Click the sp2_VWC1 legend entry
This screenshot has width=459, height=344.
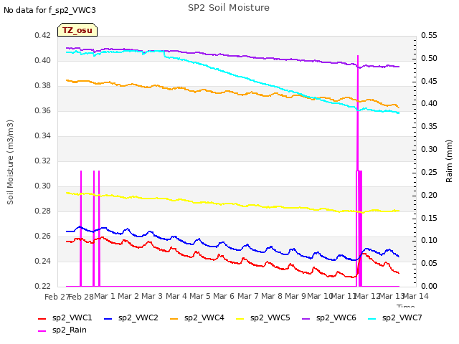[65, 317]
